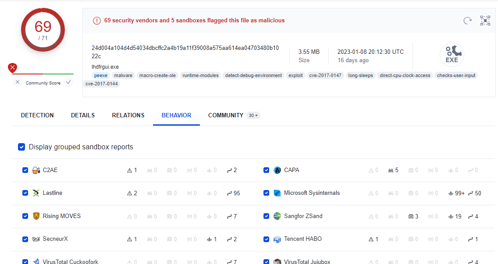The height and width of the screenshot is (264, 498).
Task: Click the C2AE sandbox logo icon
Action: (x=36, y=170)
